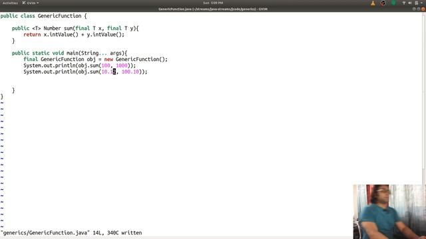
Task: Click the webcam video thumbnail
Action: pyautogui.click(x=389, y=212)
